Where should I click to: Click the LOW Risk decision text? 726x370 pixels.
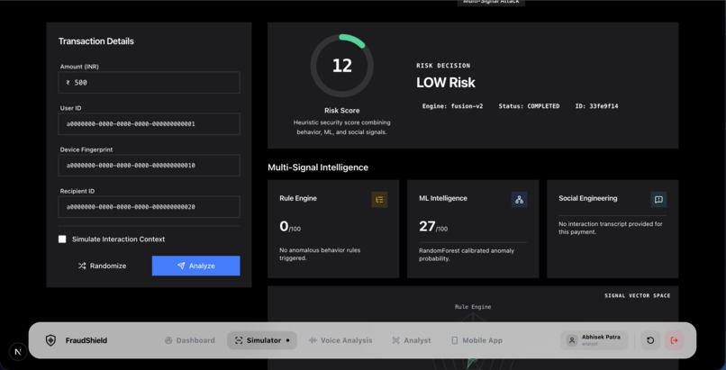[445, 83]
